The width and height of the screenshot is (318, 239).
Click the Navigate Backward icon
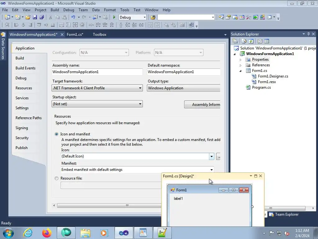[x=95, y=17]
